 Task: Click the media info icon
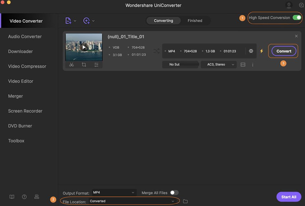[x=253, y=64]
